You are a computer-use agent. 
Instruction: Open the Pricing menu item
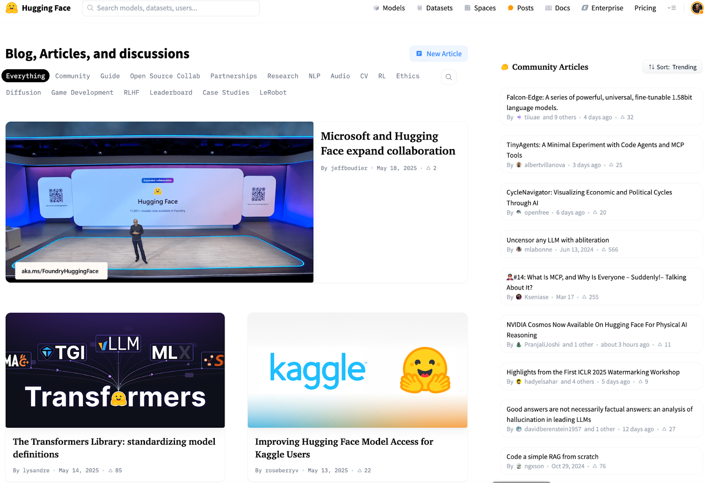[645, 8]
